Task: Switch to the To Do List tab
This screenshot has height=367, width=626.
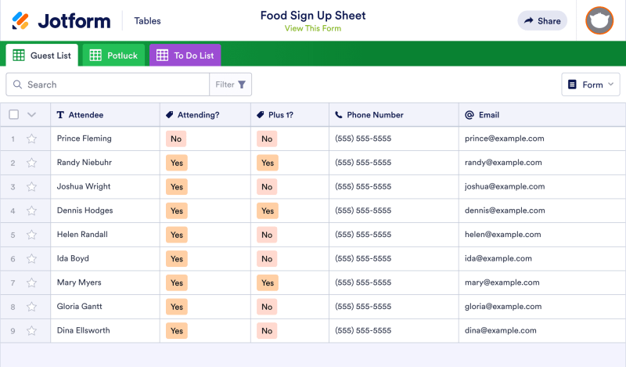Action: (x=185, y=55)
